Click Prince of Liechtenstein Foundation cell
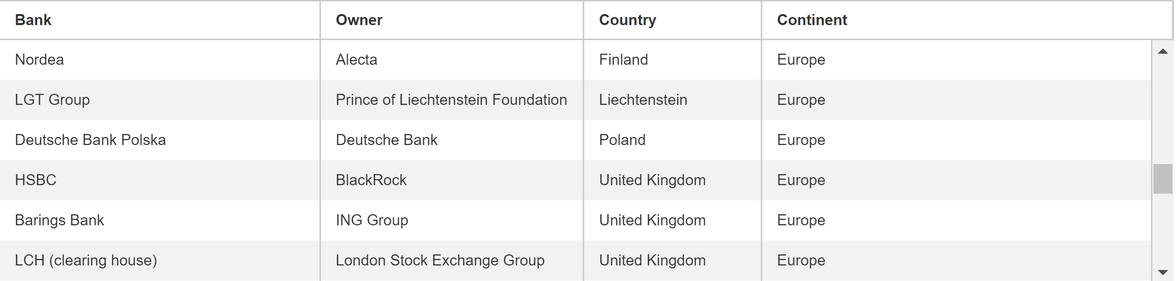Screen dimensions: 1176x281 tap(452, 100)
